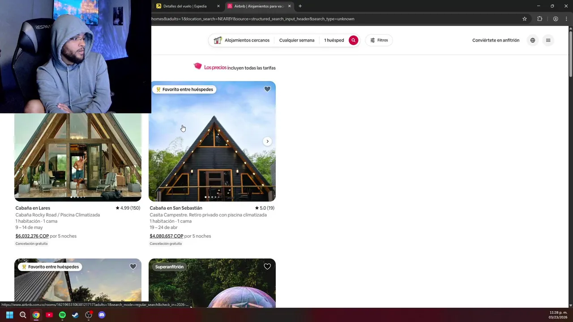Save the Superanfitrión bubble listing with heart
The height and width of the screenshot is (322, 573).
(x=267, y=267)
